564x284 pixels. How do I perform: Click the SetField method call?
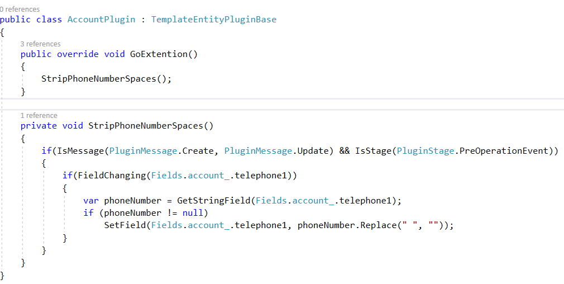click(125, 225)
